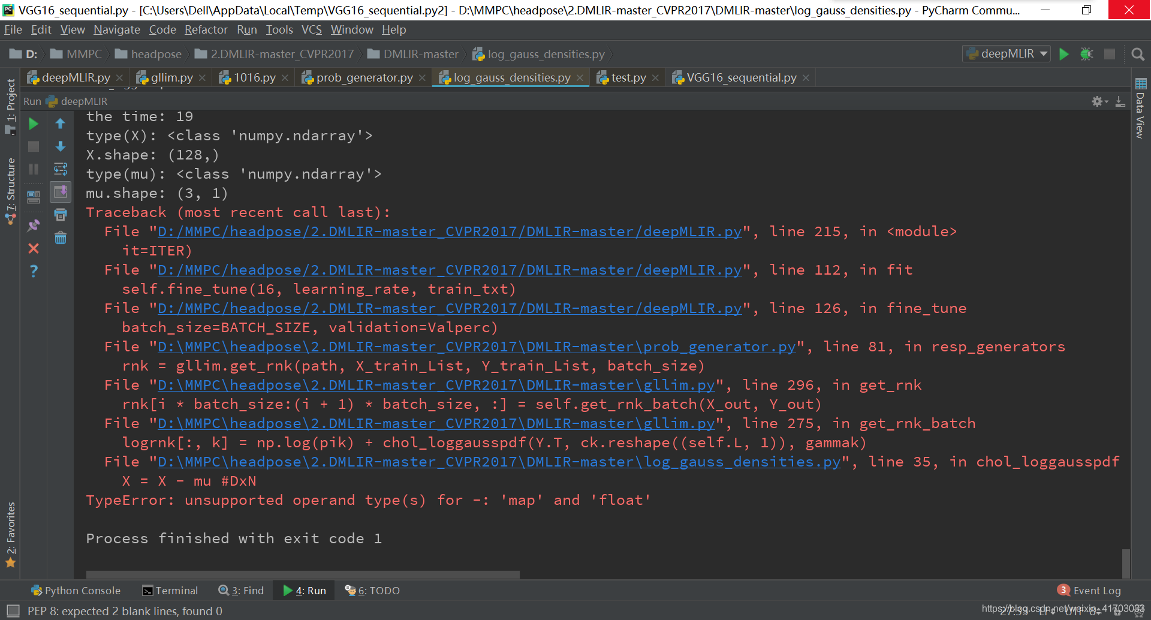Rerun deepMLIR with the green play icon
1151x620 pixels.
34,124
